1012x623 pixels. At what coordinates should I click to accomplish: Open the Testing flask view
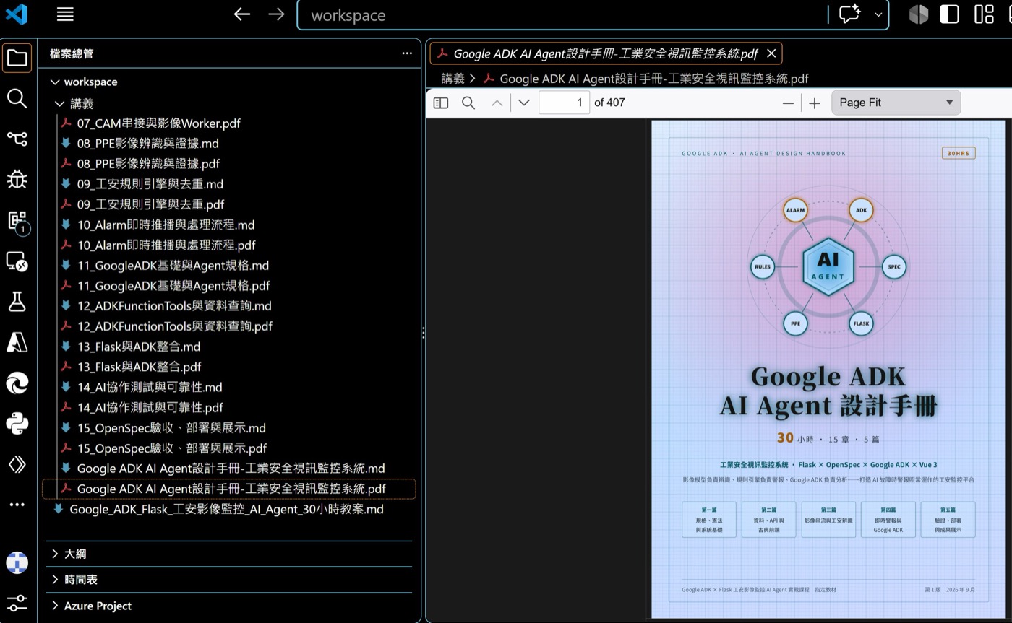point(17,302)
